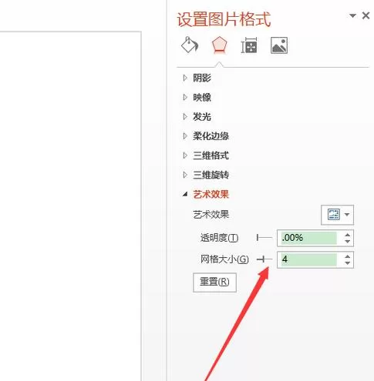Close the 设置图片格式 pane
374x381 pixels.
(366, 15)
